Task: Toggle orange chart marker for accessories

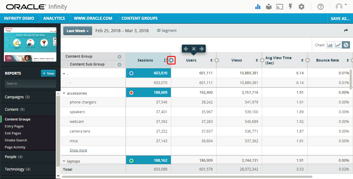Action: pos(132,93)
